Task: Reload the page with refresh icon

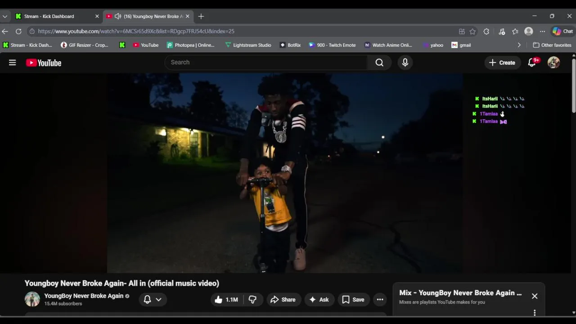Action: (x=18, y=31)
